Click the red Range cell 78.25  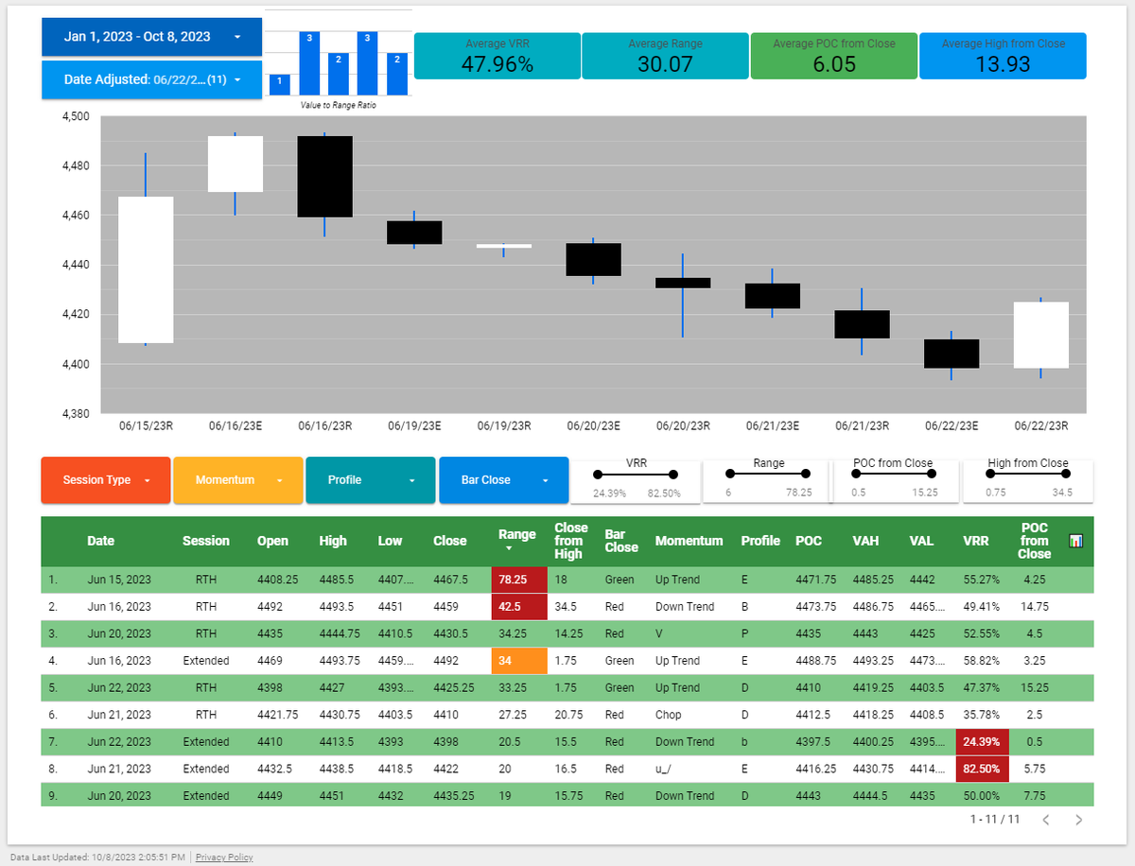point(519,580)
